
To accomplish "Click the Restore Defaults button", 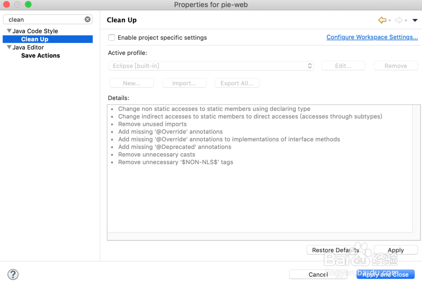I will pos(335,250).
